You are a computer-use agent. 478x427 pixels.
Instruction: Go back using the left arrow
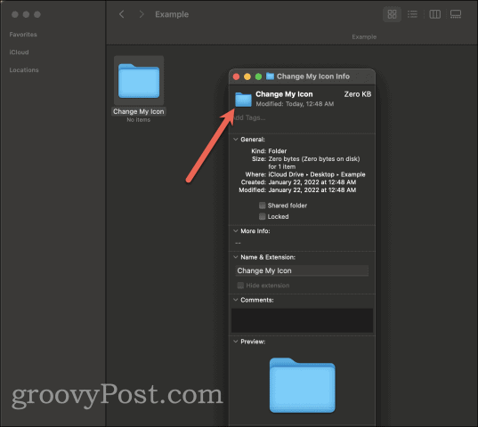[122, 14]
